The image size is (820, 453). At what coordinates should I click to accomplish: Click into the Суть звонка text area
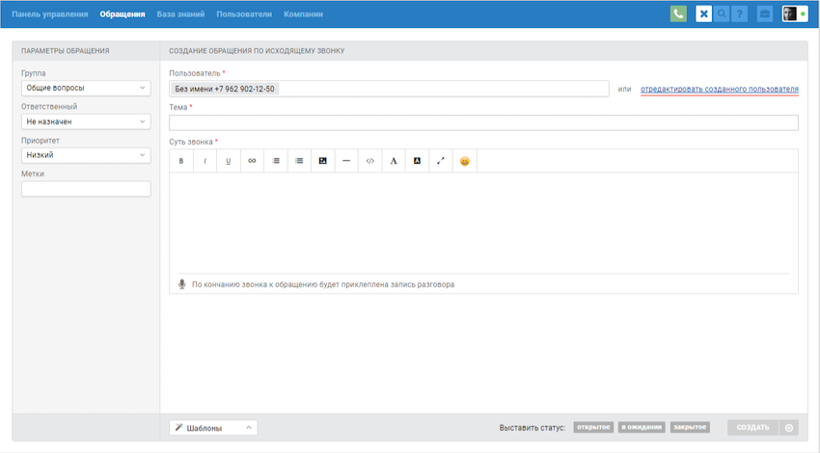point(483,222)
